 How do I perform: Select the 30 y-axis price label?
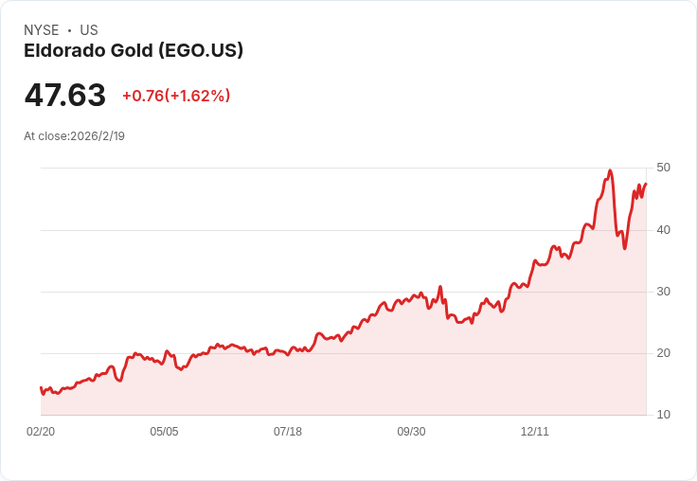point(663,292)
